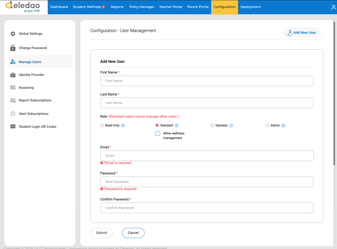Click the 'Configuration - User Management' heading
337x249 pixels.
(x=123, y=31)
